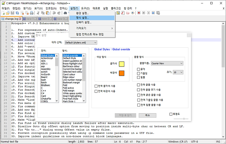The height and width of the screenshot is (144, 226).
Task: Open the Courier New font name dropdown
Action: click(x=167, y=63)
